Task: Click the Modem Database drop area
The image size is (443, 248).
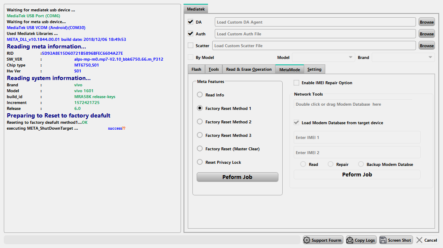Action: 353,104
